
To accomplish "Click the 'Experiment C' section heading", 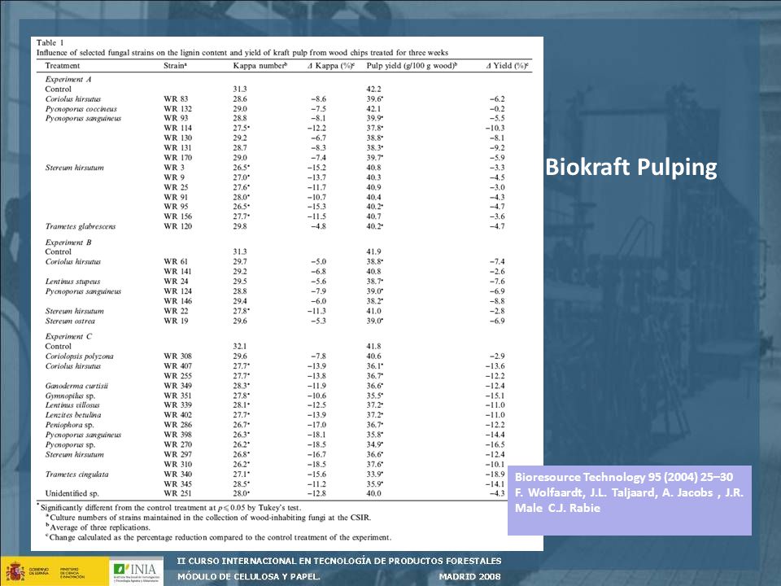I will click(68, 336).
